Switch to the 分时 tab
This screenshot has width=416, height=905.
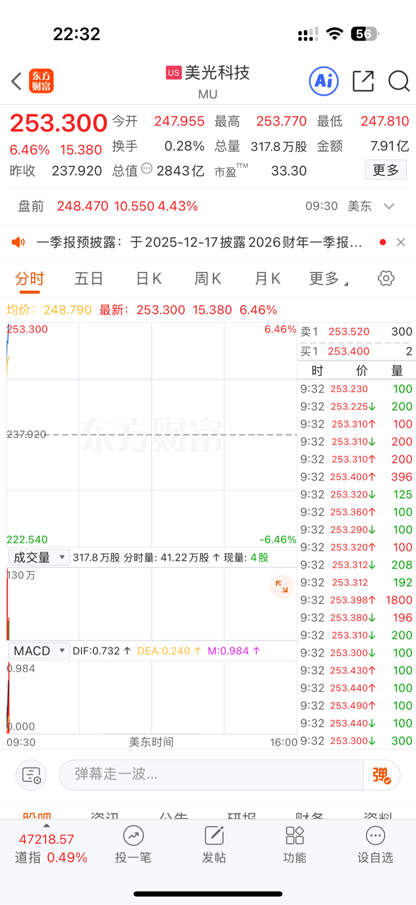point(30,279)
